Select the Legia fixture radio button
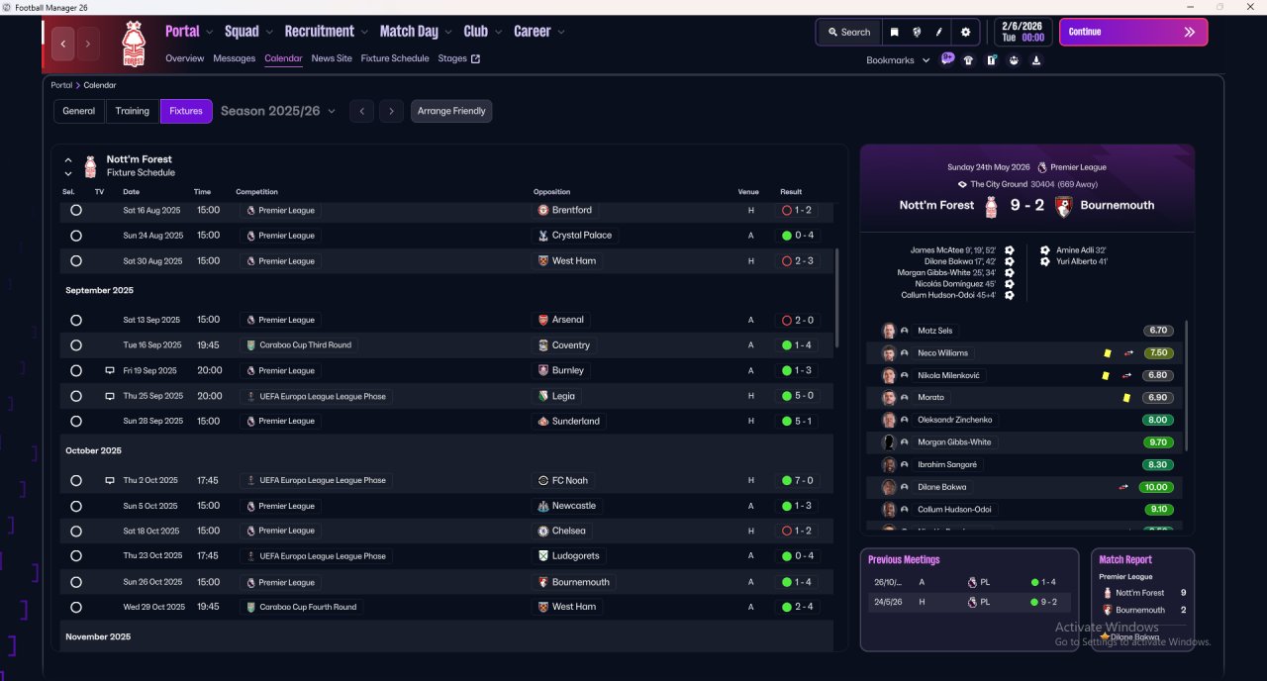 76,396
